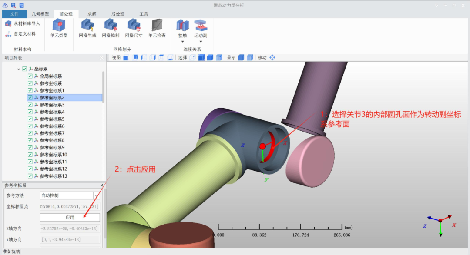Select 参考坐标系12 in the tree
Screen dimensions: 470x255
click(54, 169)
